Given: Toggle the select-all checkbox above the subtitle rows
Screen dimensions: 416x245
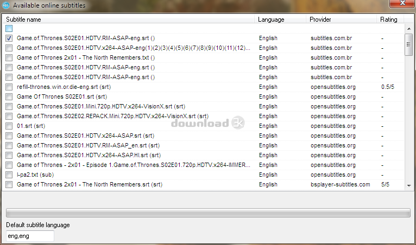Looking at the screenshot, I should point(9,28).
